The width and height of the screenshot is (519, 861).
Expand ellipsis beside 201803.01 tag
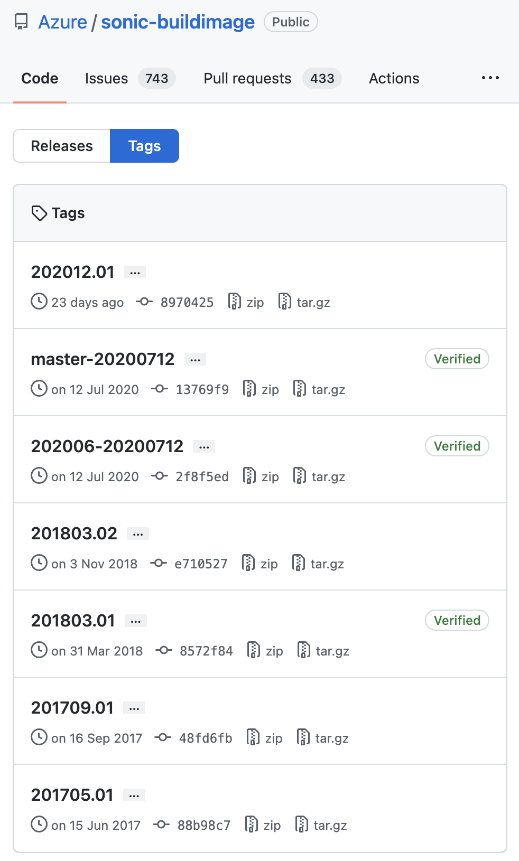(x=136, y=621)
